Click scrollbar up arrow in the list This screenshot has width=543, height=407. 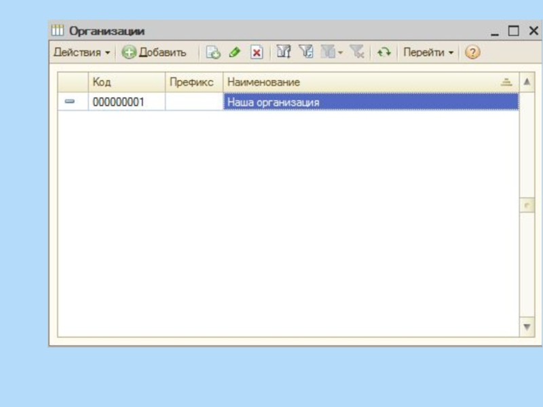coord(527,82)
